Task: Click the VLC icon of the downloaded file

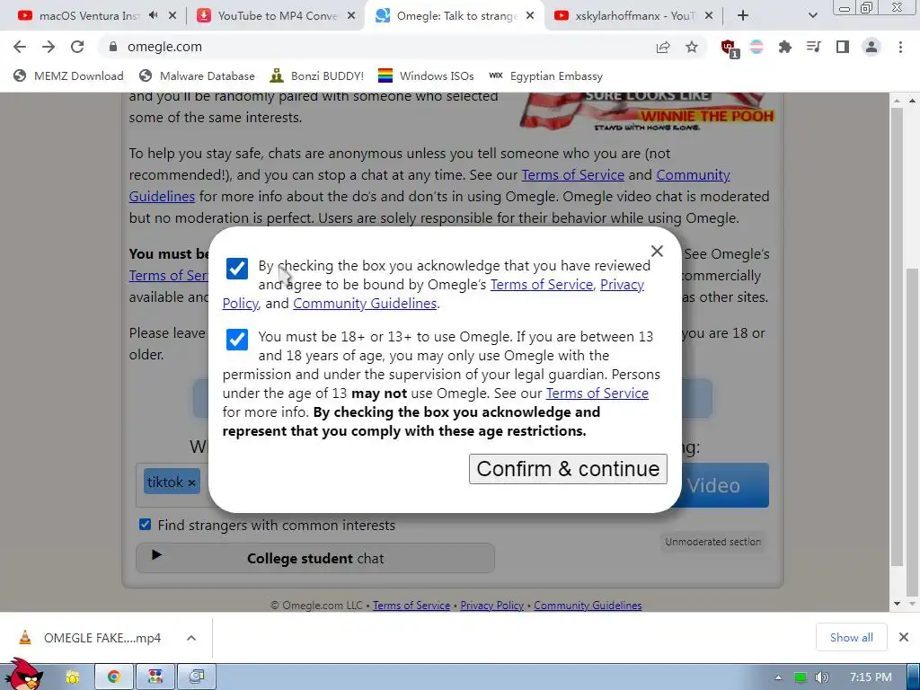Action: 24,637
